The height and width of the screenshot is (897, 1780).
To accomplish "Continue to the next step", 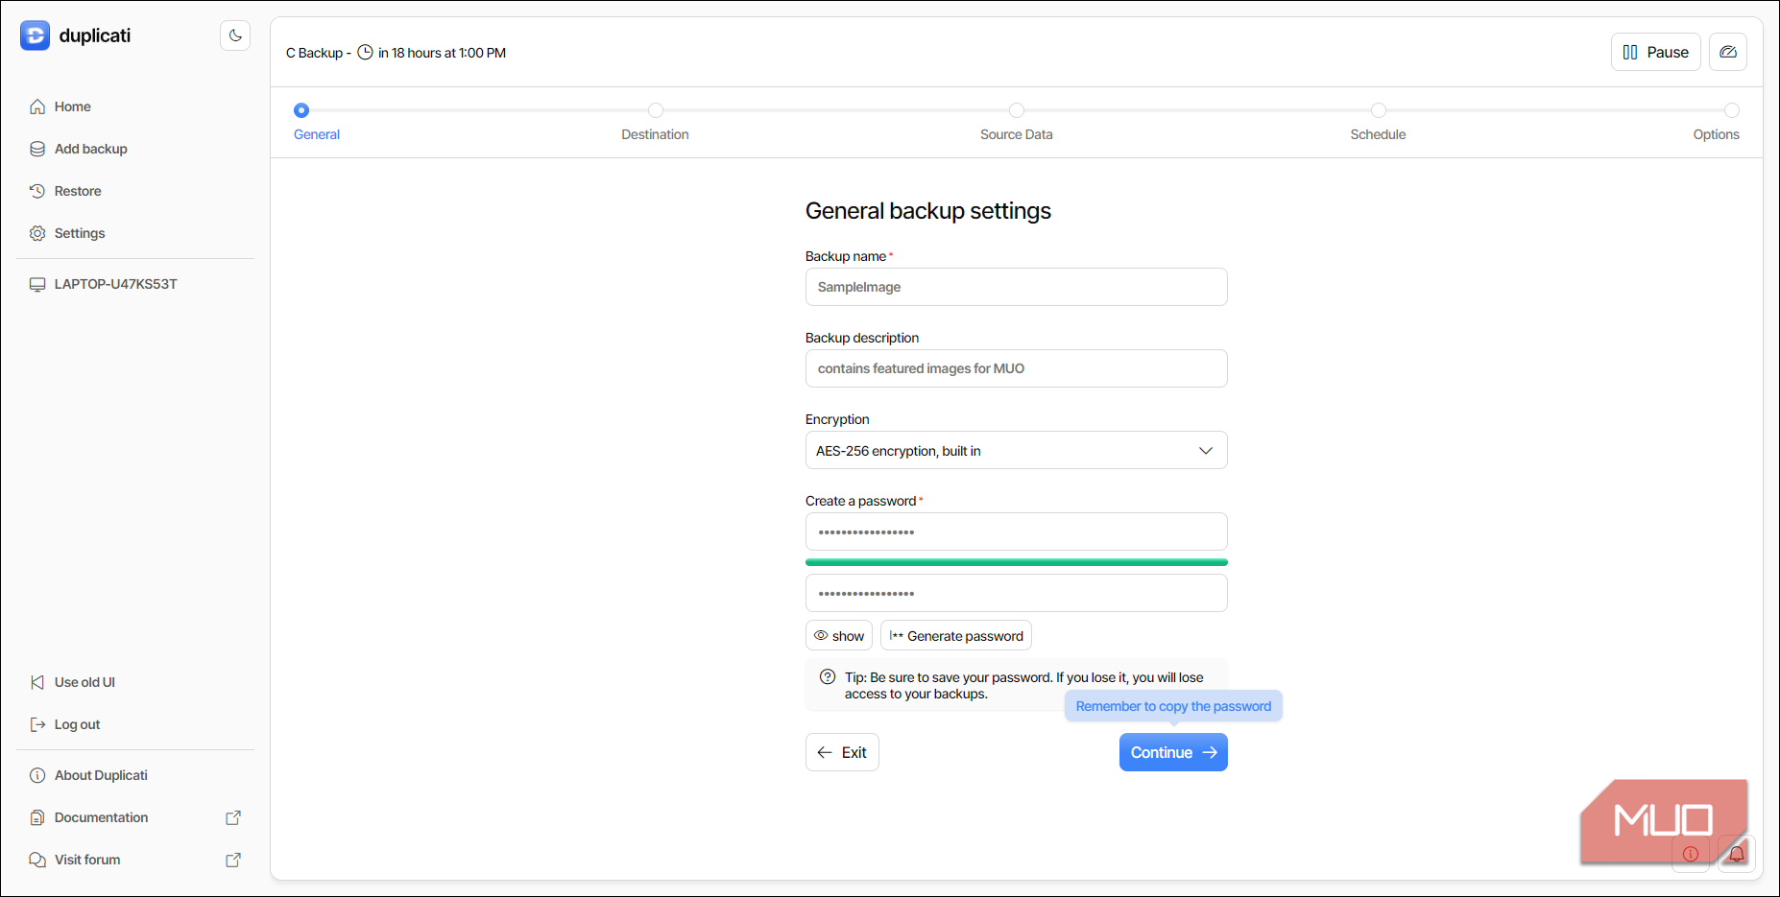I will coord(1173,752).
